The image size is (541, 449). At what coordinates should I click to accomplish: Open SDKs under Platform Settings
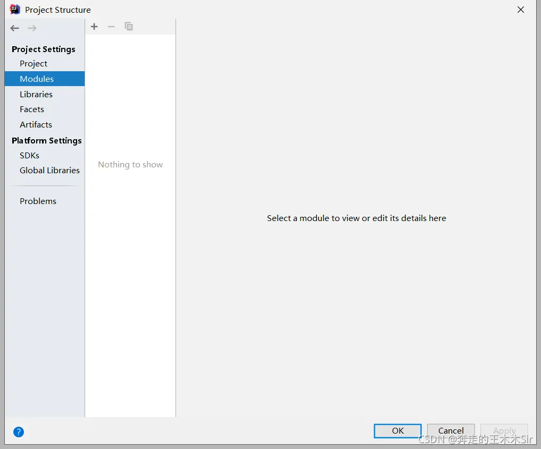click(30, 155)
